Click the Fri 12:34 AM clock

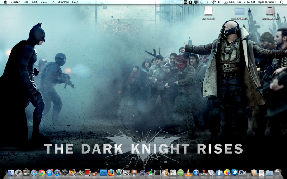point(246,2)
